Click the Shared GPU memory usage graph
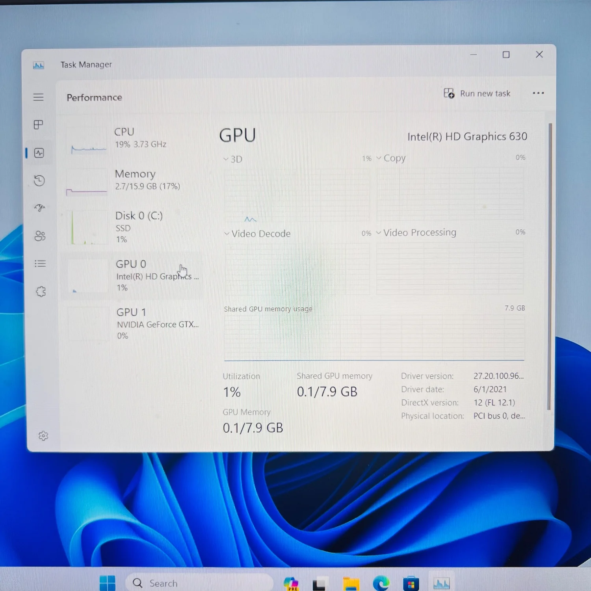The height and width of the screenshot is (591, 591). [374, 337]
